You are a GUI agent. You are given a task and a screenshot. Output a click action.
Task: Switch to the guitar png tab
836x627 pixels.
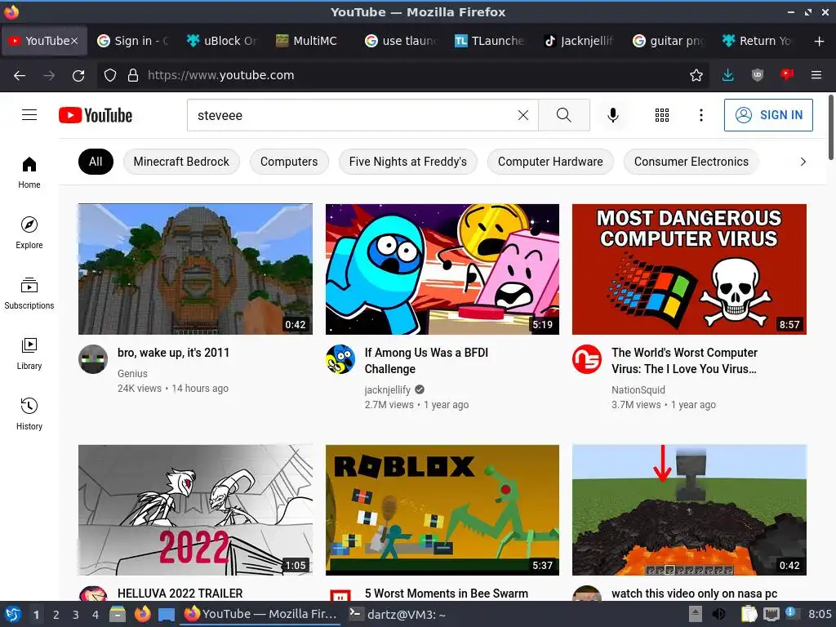(668, 41)
